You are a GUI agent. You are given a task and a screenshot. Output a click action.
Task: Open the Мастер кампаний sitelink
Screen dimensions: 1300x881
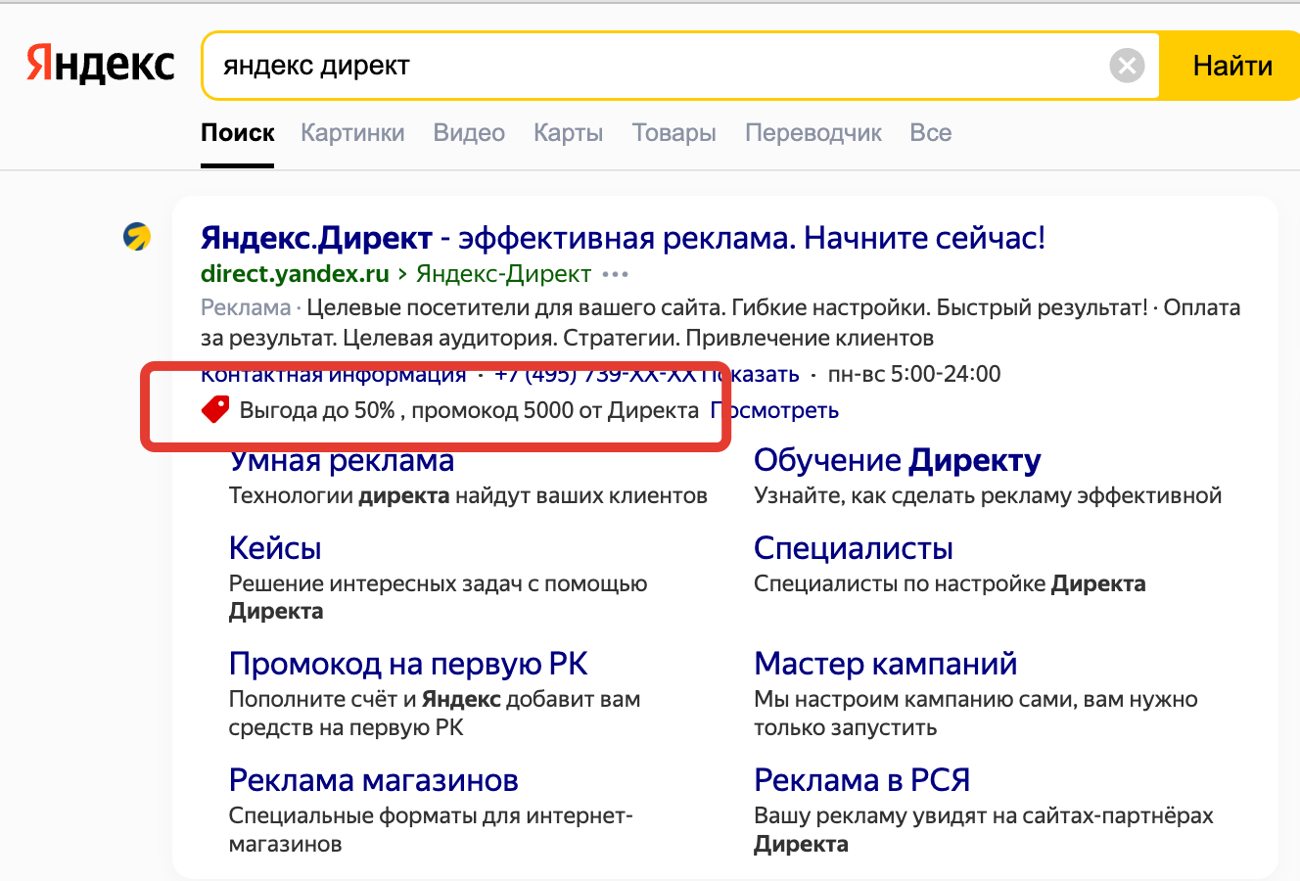(x=886, y=664)
